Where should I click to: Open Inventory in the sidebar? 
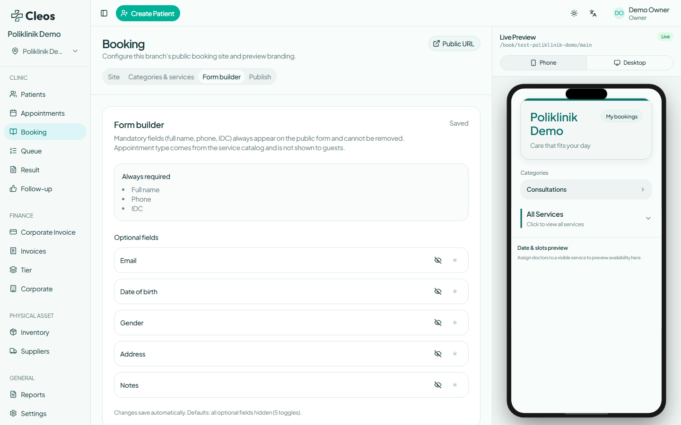(x=45, y=332)
